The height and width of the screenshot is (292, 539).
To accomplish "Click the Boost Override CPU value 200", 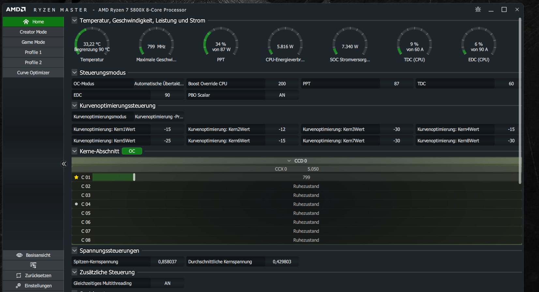I will pos(282,84).
